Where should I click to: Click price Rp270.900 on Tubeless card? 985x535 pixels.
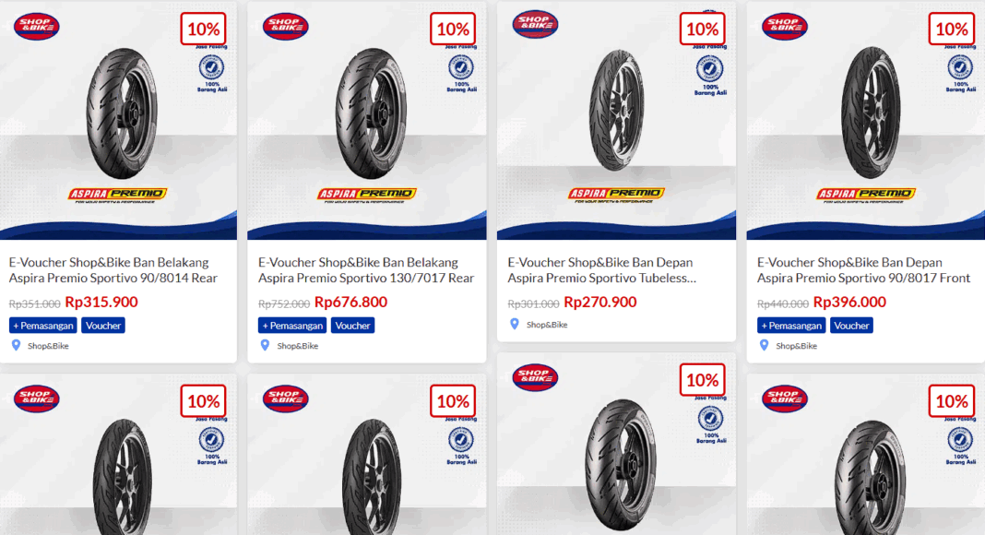[x=599, y=302]
